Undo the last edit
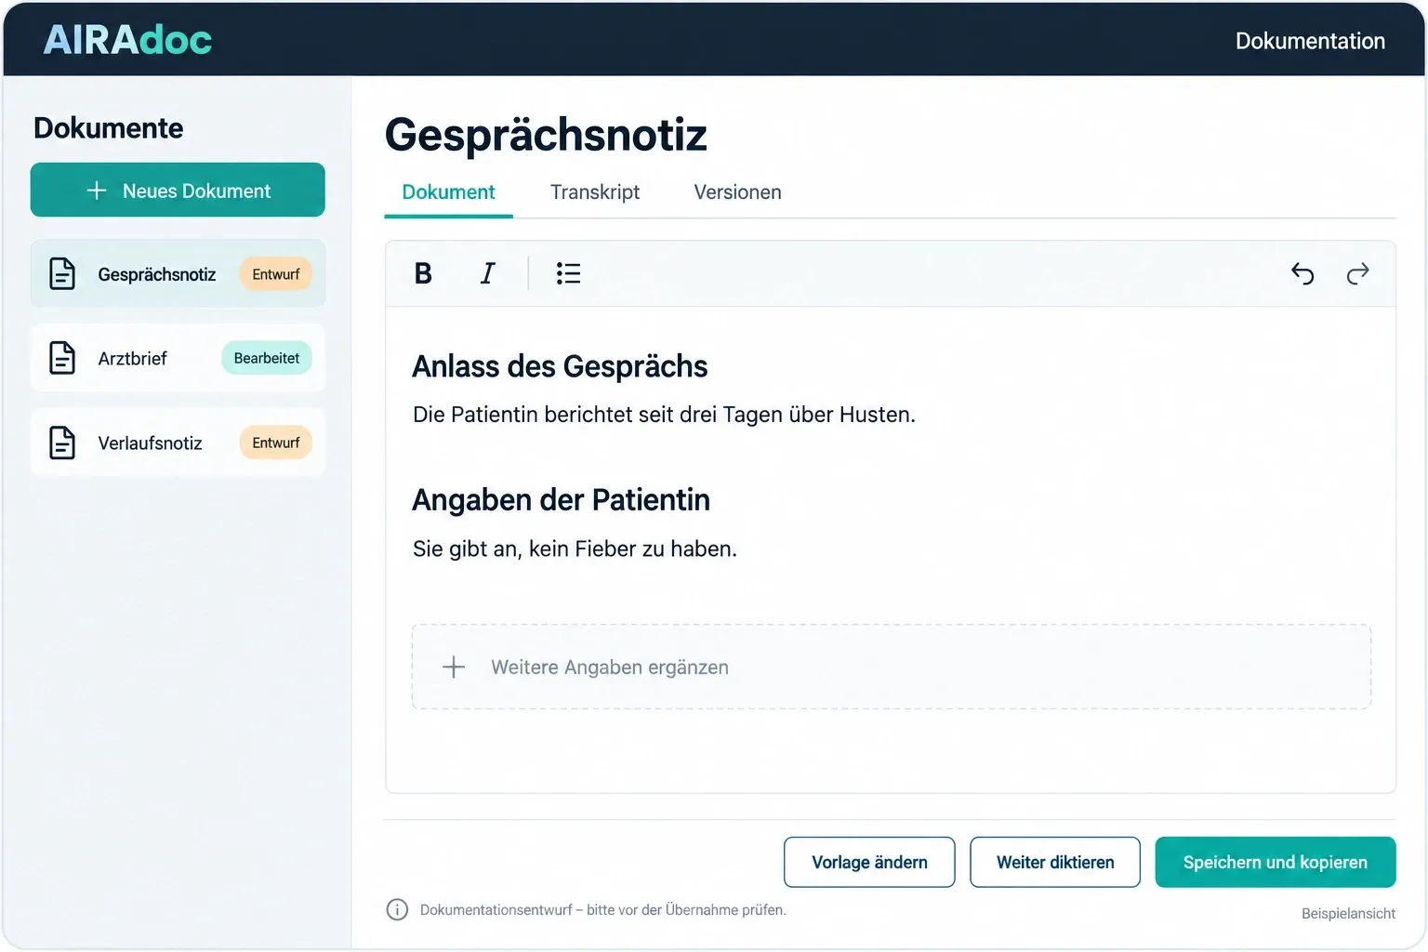This screenshot has height=952, width=1428. point(1302,273)
